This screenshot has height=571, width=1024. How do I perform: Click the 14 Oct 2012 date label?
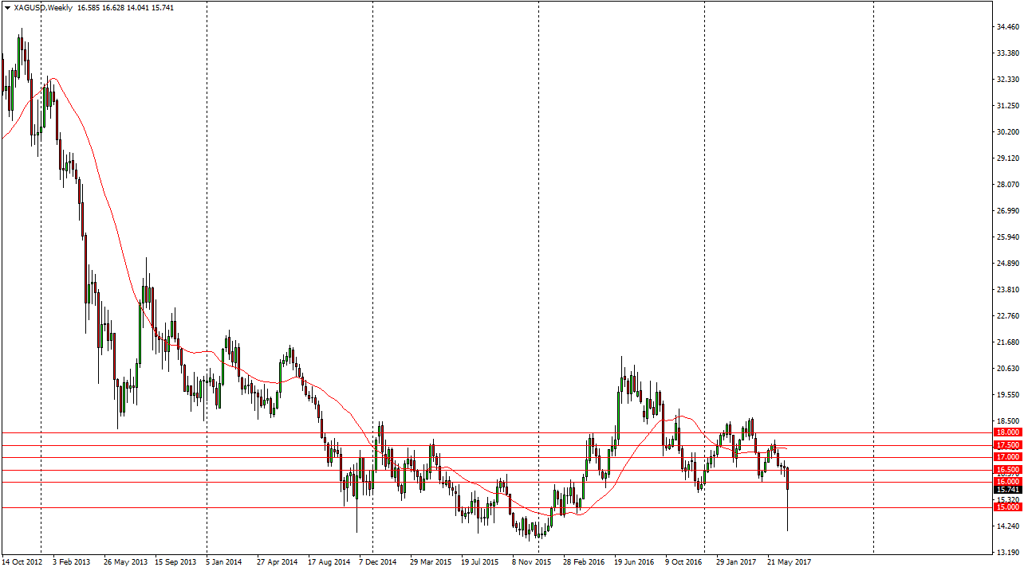tap(24, 562)
